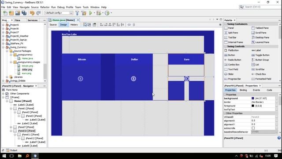Screen dimensions: 282x159
Task: Open the Code properties tab
Action: coord(269,90)
